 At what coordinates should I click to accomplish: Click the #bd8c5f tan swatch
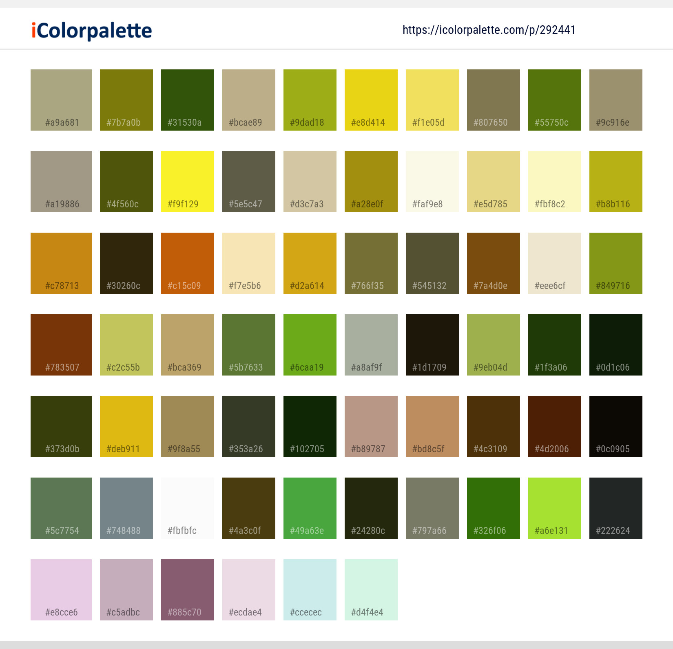[x=432, y=426]
